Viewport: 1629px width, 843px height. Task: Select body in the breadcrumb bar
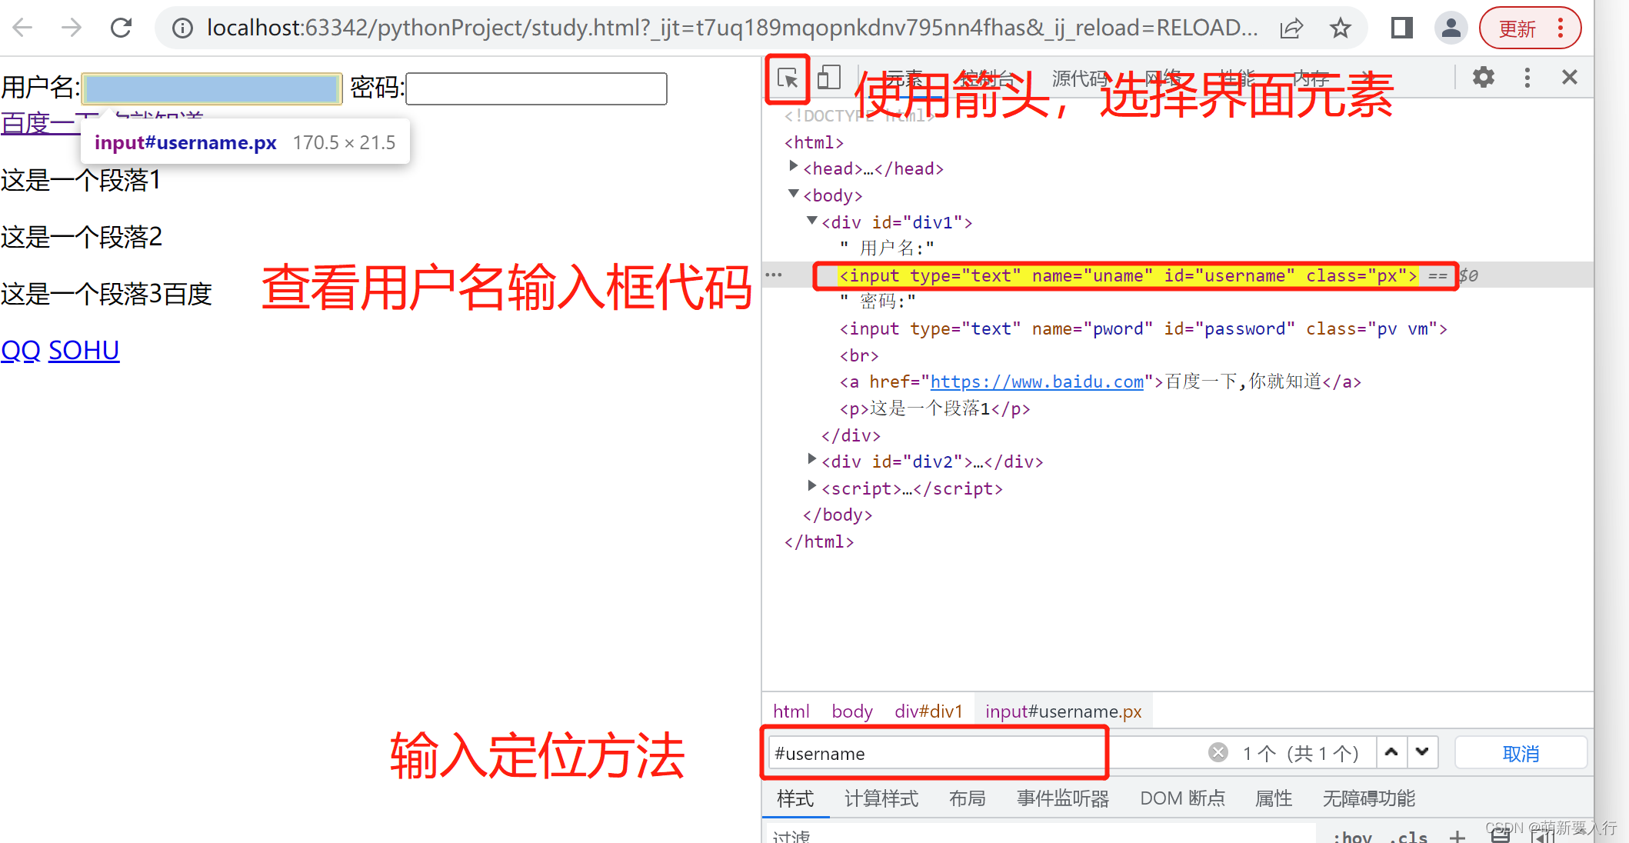[x=852, y=711]
